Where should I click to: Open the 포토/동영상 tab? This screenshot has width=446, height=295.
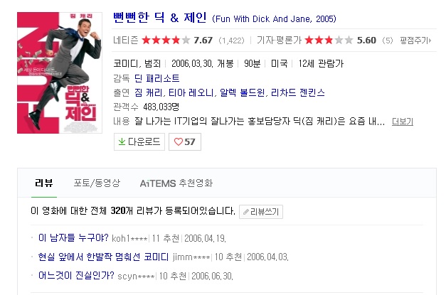click(97, 183)
